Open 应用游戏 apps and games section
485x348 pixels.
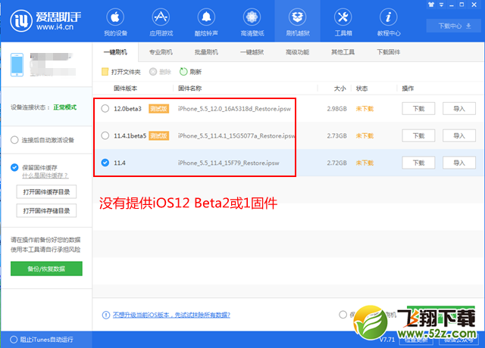pyautogui.click(x=161, y=22)
